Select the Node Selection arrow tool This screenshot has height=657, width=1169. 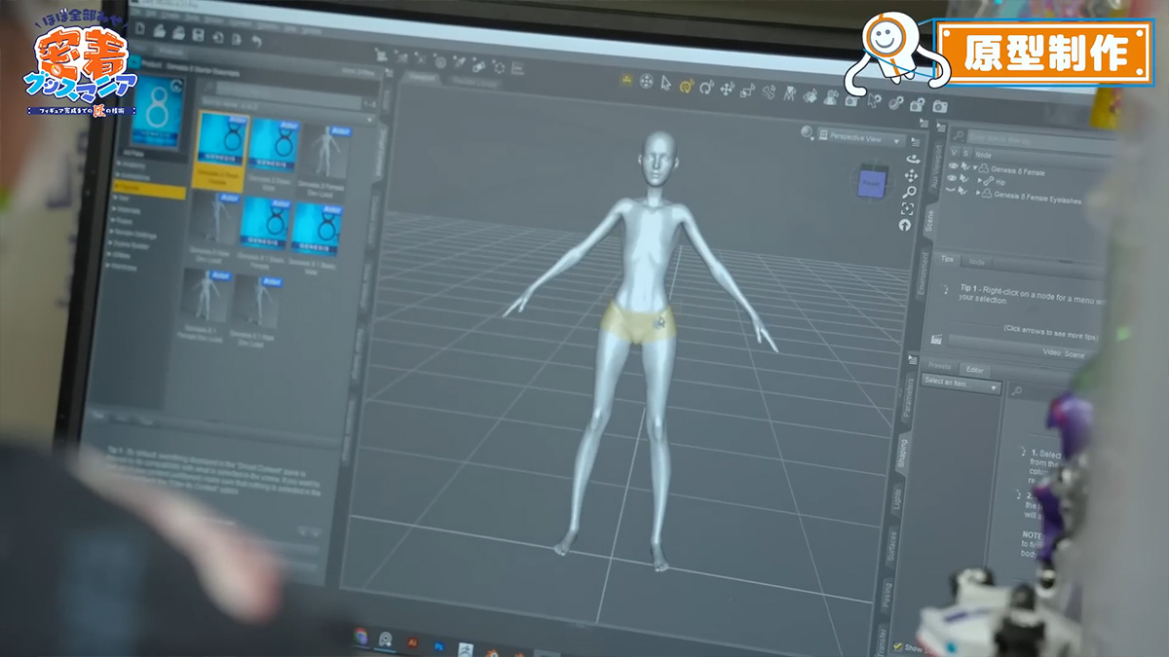666,84
